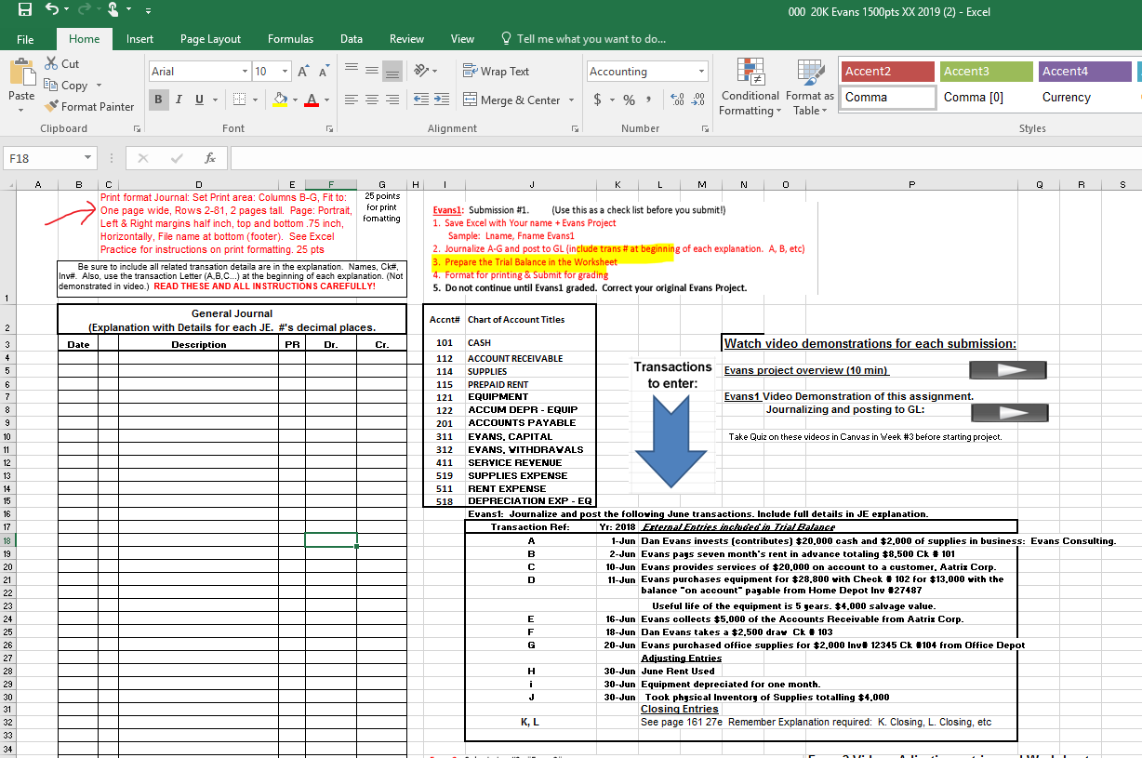The image size is (1142, 758).
Task: Click the Increase Decimal icon
Action: tap(675, 100)
